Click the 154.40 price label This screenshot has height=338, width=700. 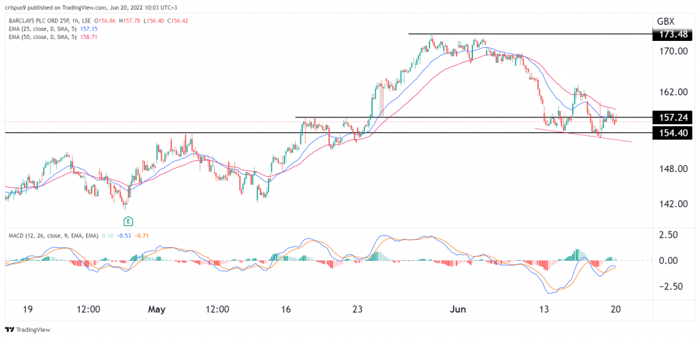pos(673,133)
